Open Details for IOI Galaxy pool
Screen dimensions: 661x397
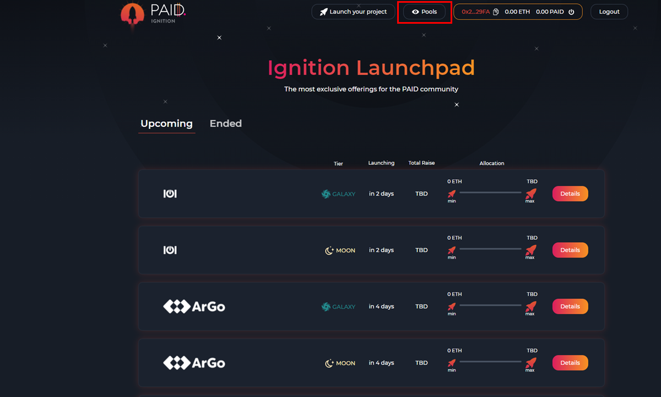coord(570,194)
